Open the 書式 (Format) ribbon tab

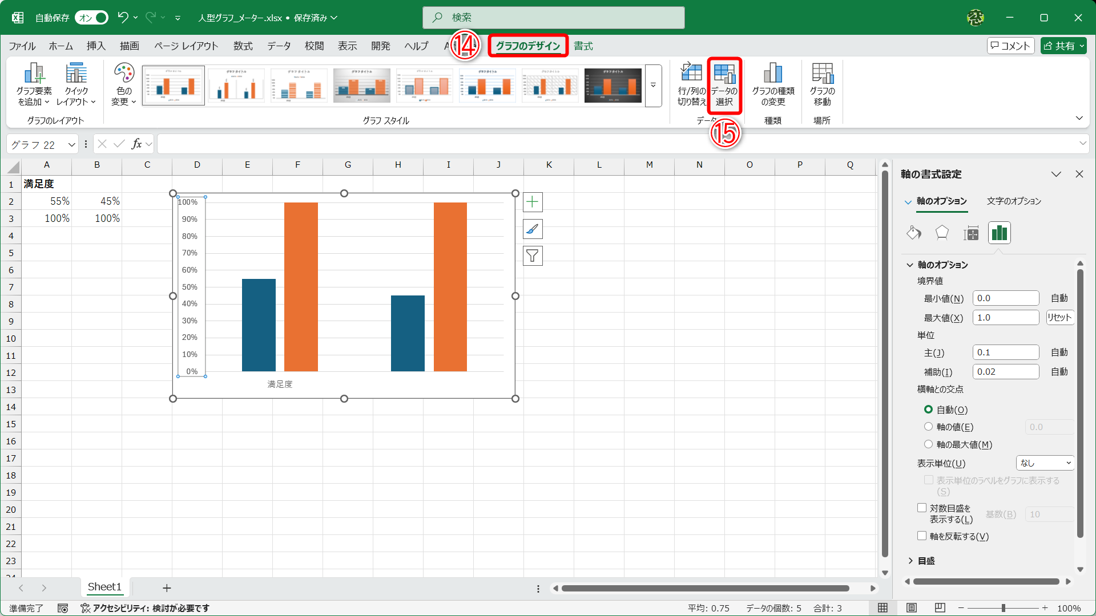(583, 46)
